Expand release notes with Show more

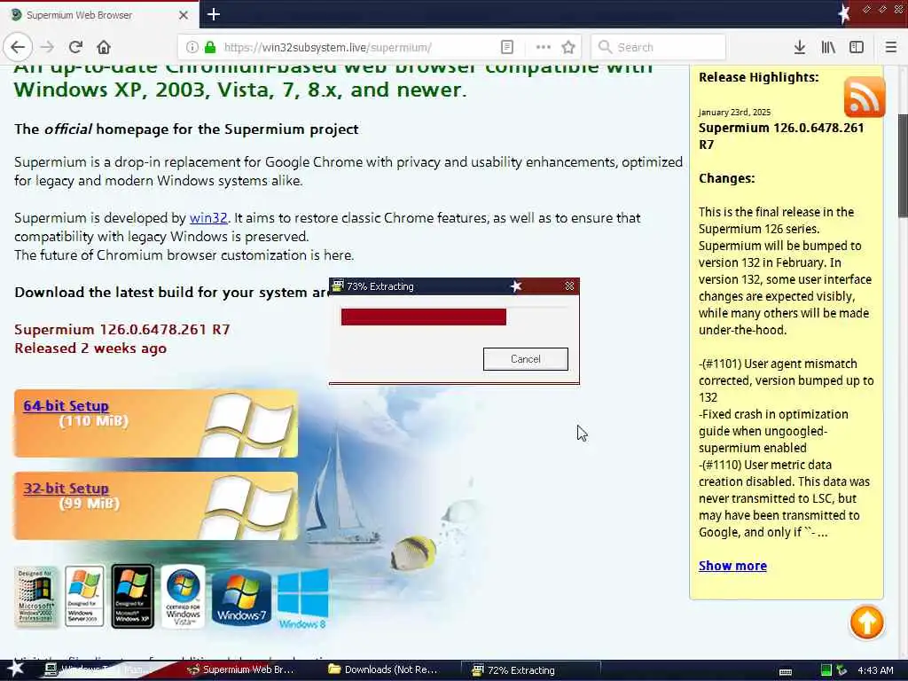732,566
